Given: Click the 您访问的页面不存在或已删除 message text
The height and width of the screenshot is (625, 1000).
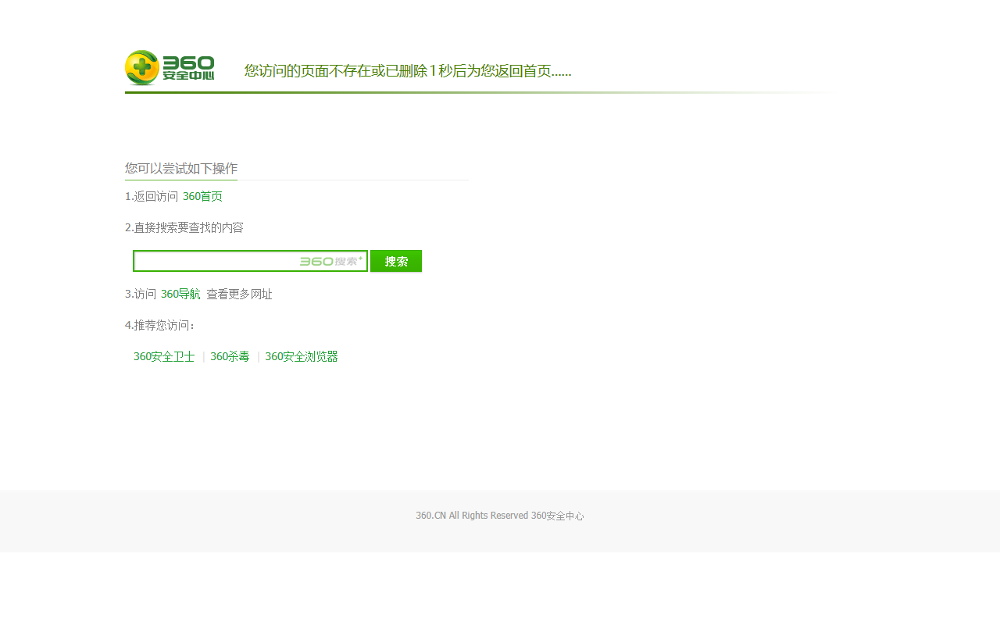Looking at the screenshot, I should [x=336, y=71].
